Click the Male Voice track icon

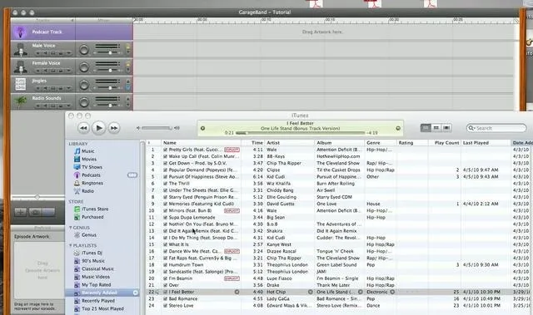(x=21, y=50)
